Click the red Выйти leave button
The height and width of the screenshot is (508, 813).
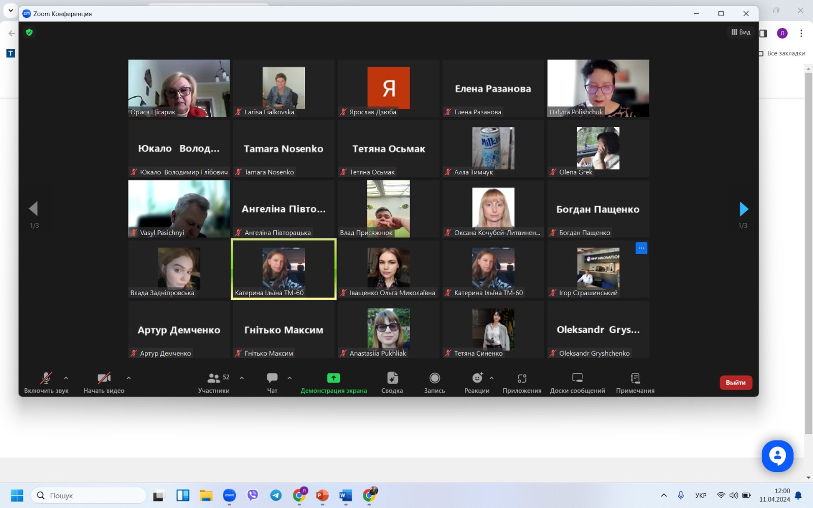tap(735, 383)
